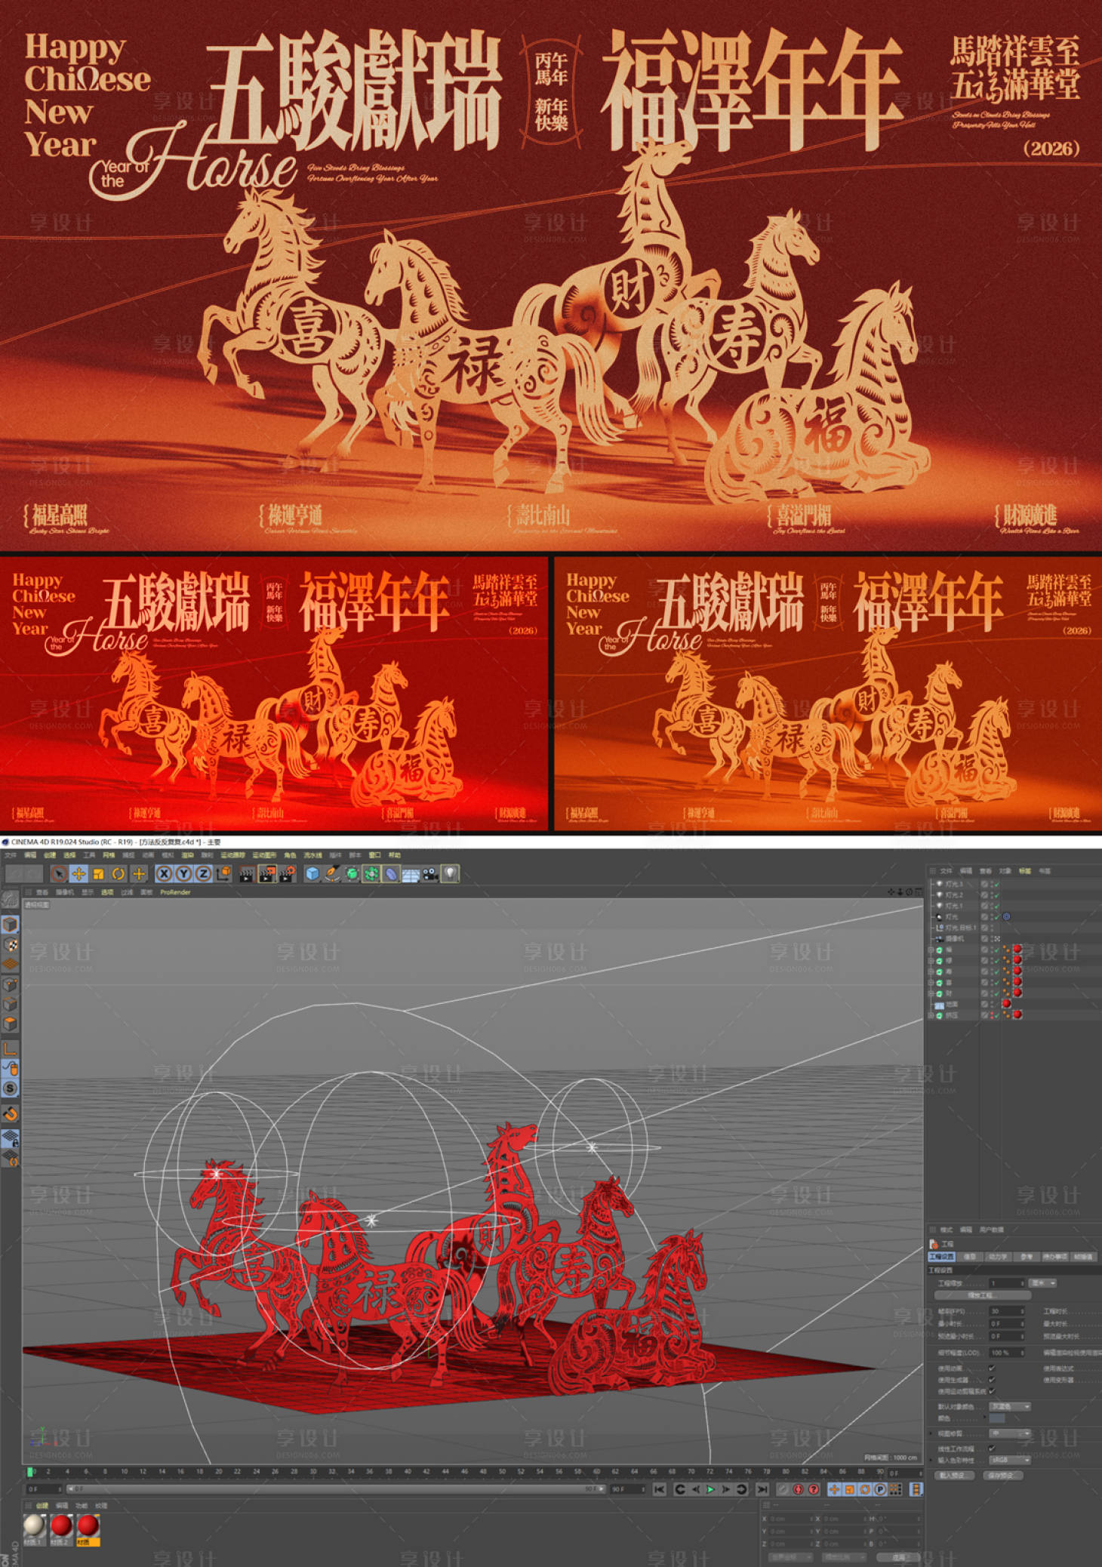Click Play Forwards green arrow
The height and width of the screenshot is (1567, 1102).
(710, 1489)
